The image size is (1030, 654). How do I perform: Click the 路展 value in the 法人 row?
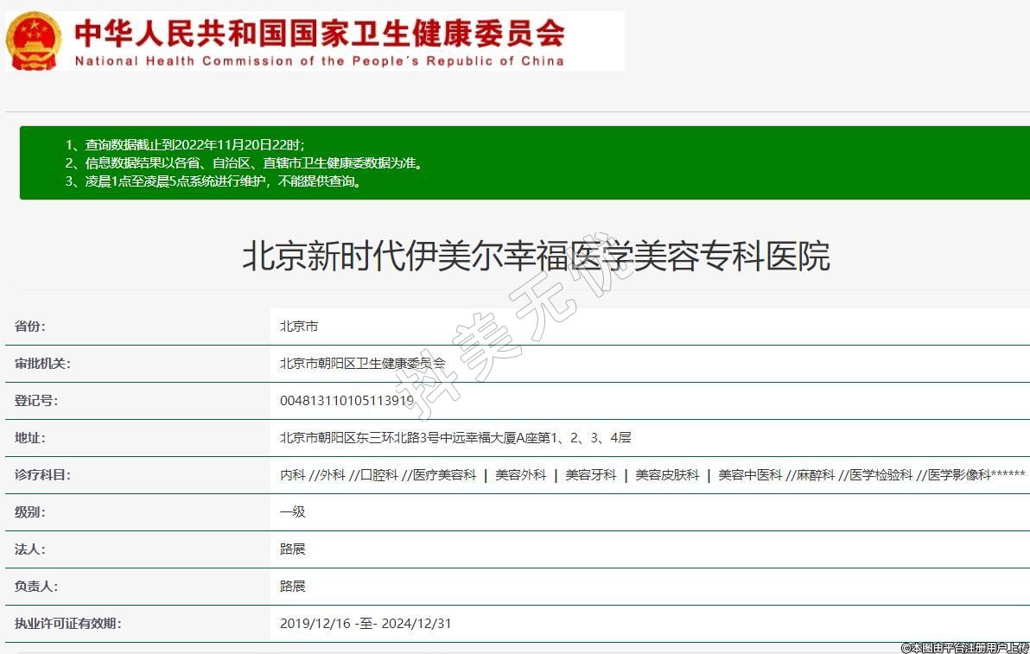[293, 549]
